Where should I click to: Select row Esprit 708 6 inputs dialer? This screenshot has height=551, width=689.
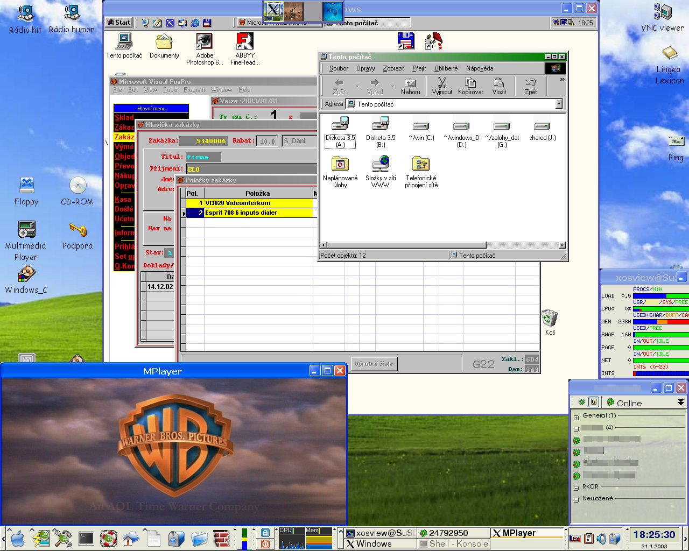[x=250, y=213]
